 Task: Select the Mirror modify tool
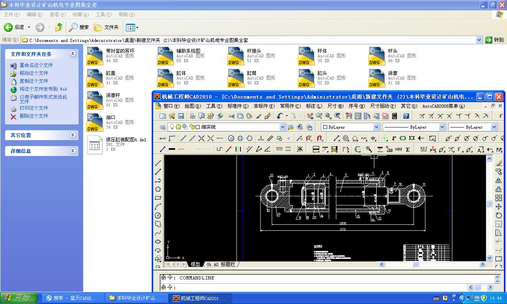pyautogui.click(x=499, y=180)
